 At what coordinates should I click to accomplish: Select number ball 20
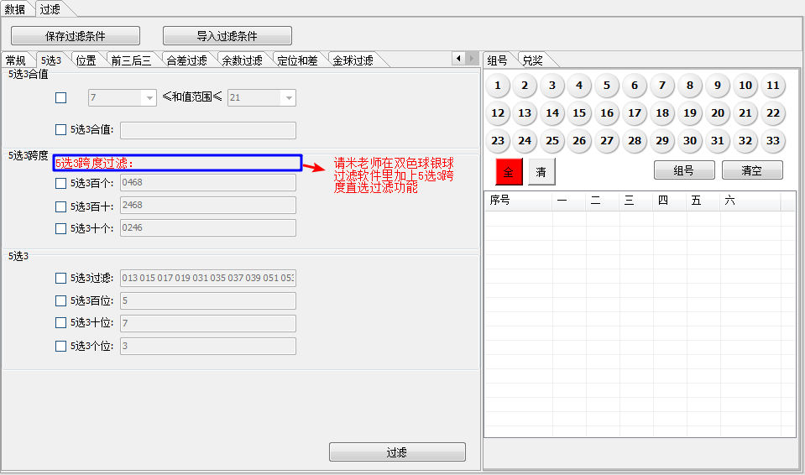(718, 113)
